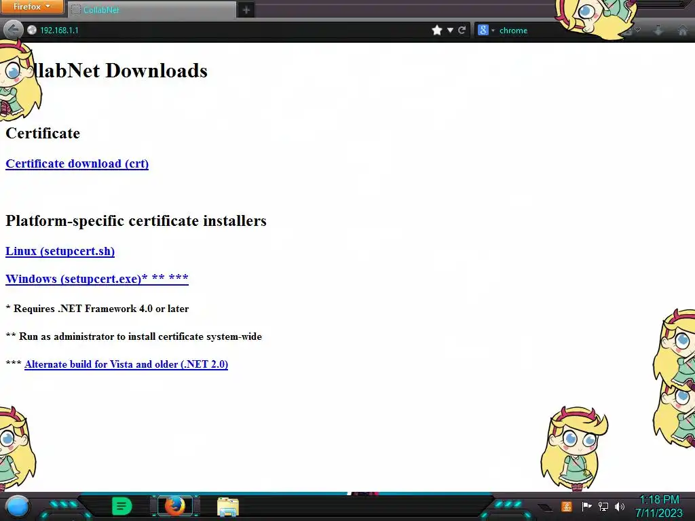
Task: Click 'Platform-specific certificate installers' heading
Action: click(x=136, y=220)
